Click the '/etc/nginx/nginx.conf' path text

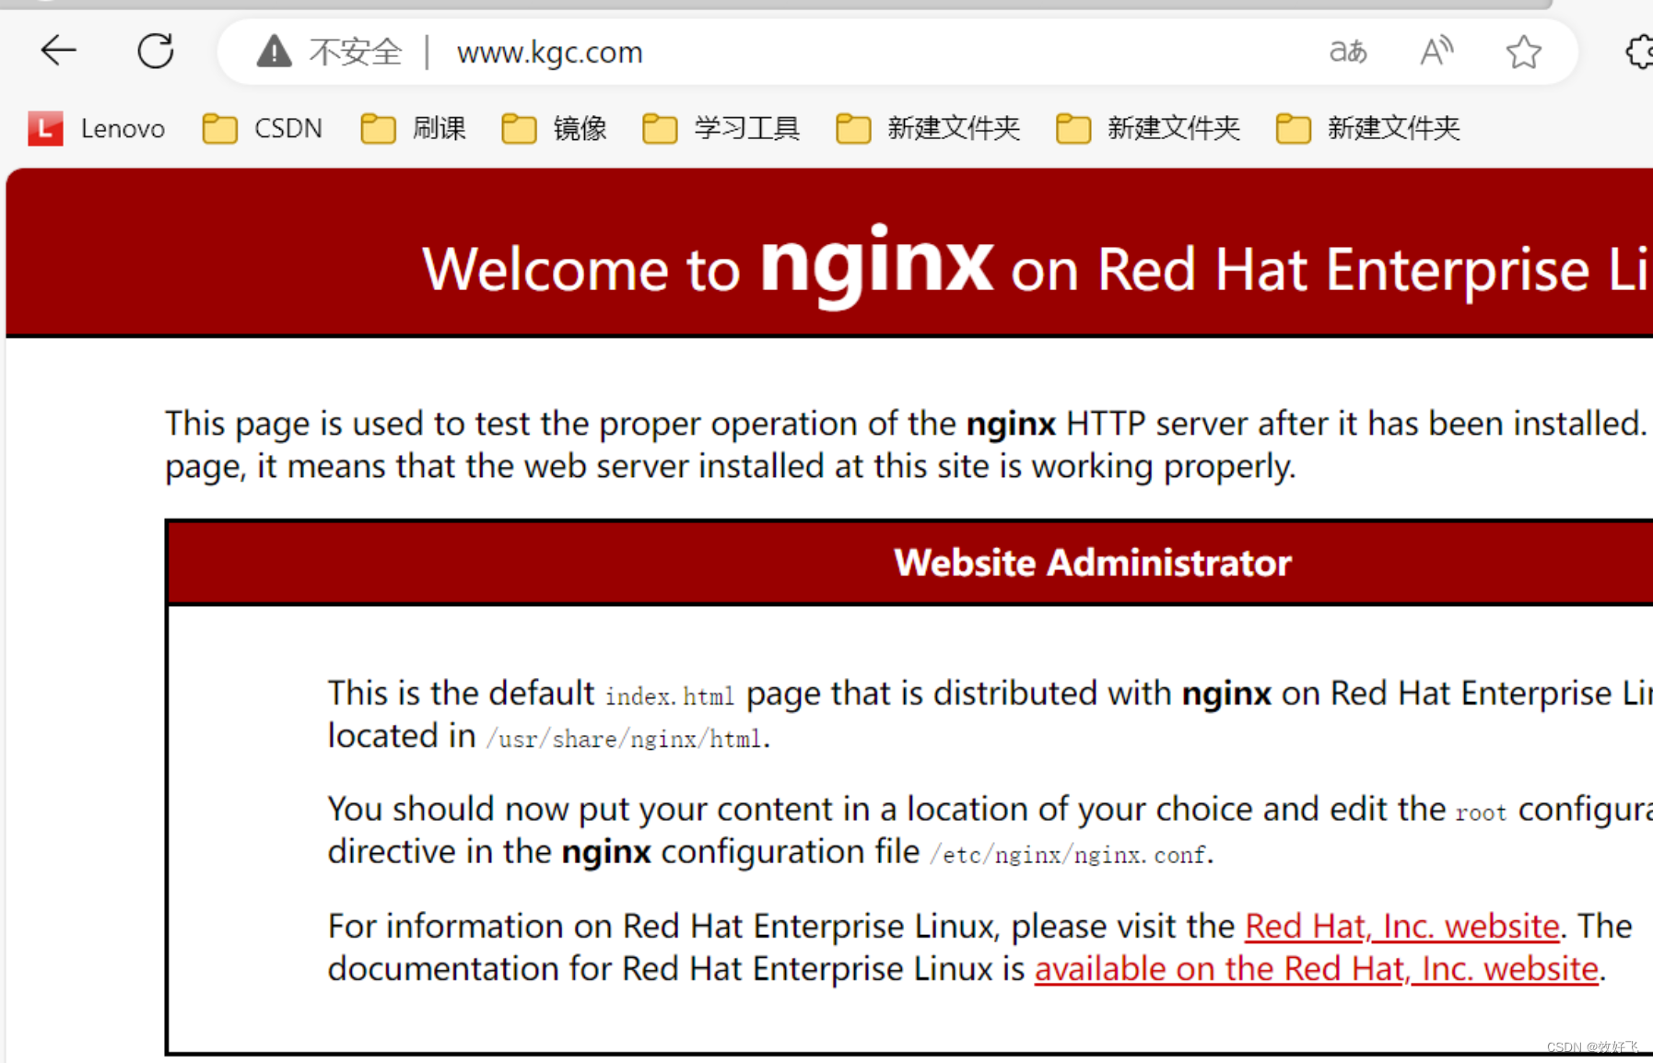pyautogui.click(x=1069, y=855)
